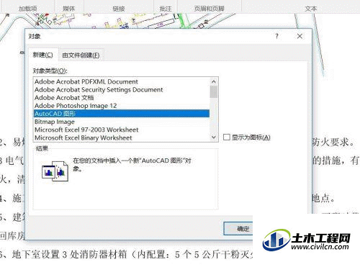This screenshot has width=360, height=267.
Task: Click the 媒体 ribbon group label
Action: 69,9
